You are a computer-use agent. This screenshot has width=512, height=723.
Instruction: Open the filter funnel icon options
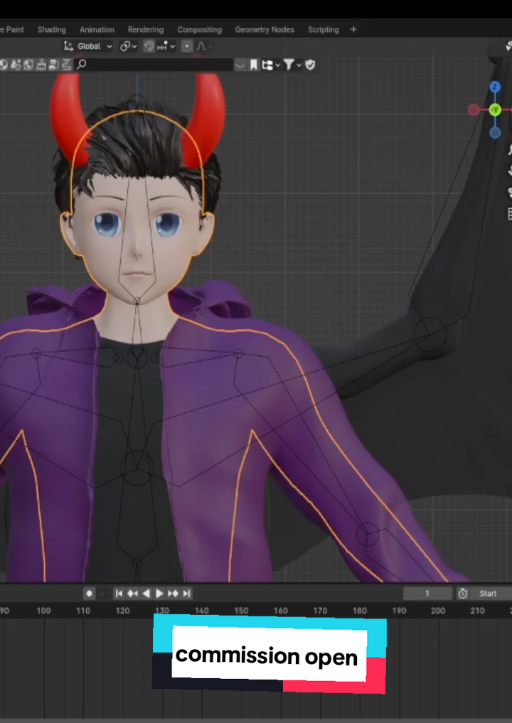point(292,65)
